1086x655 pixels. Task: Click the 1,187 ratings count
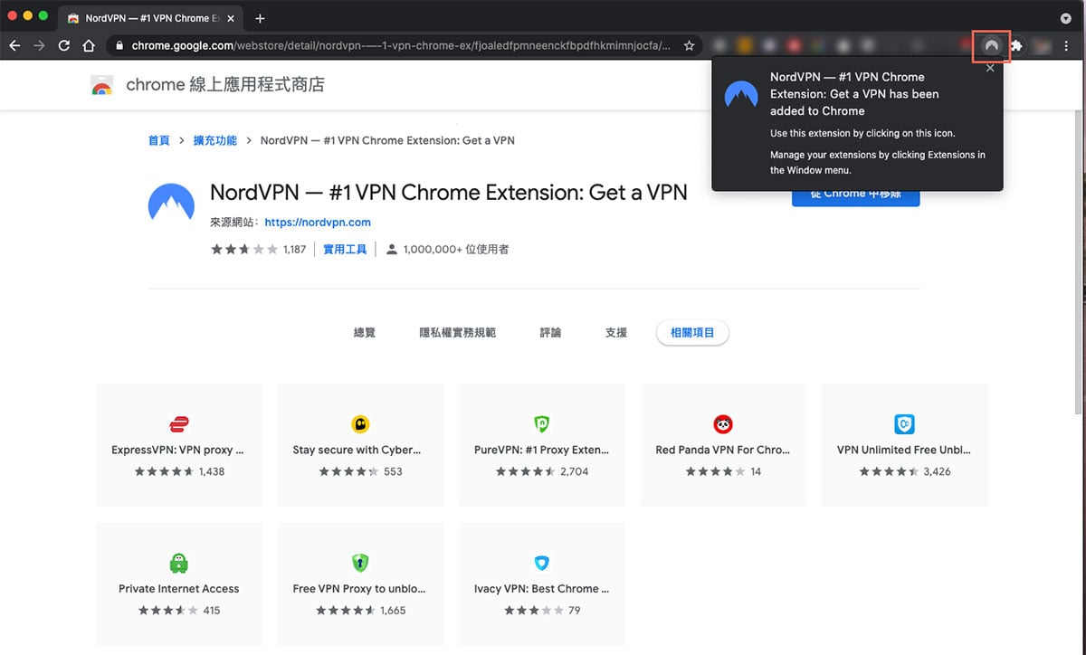pyautogui.click(x=294, y=249)
